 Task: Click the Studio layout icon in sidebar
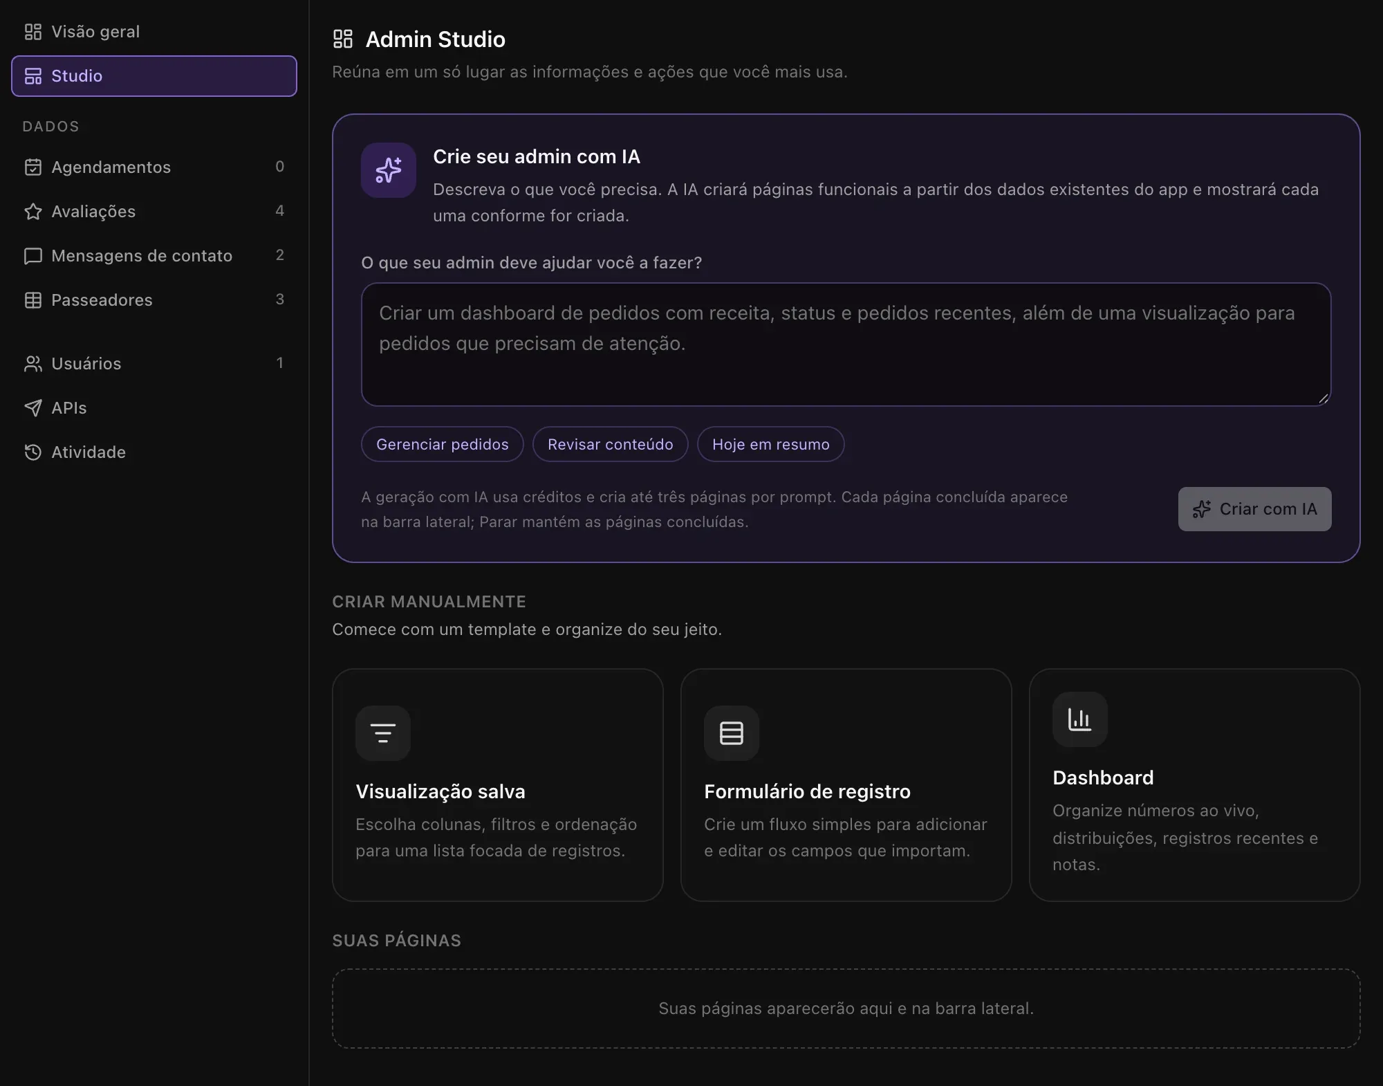point(33,76)
